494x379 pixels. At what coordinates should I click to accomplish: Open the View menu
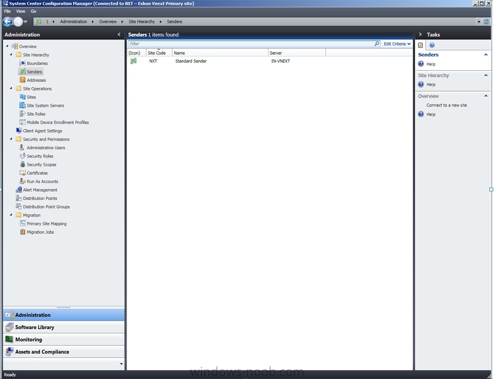pos(21,11)
